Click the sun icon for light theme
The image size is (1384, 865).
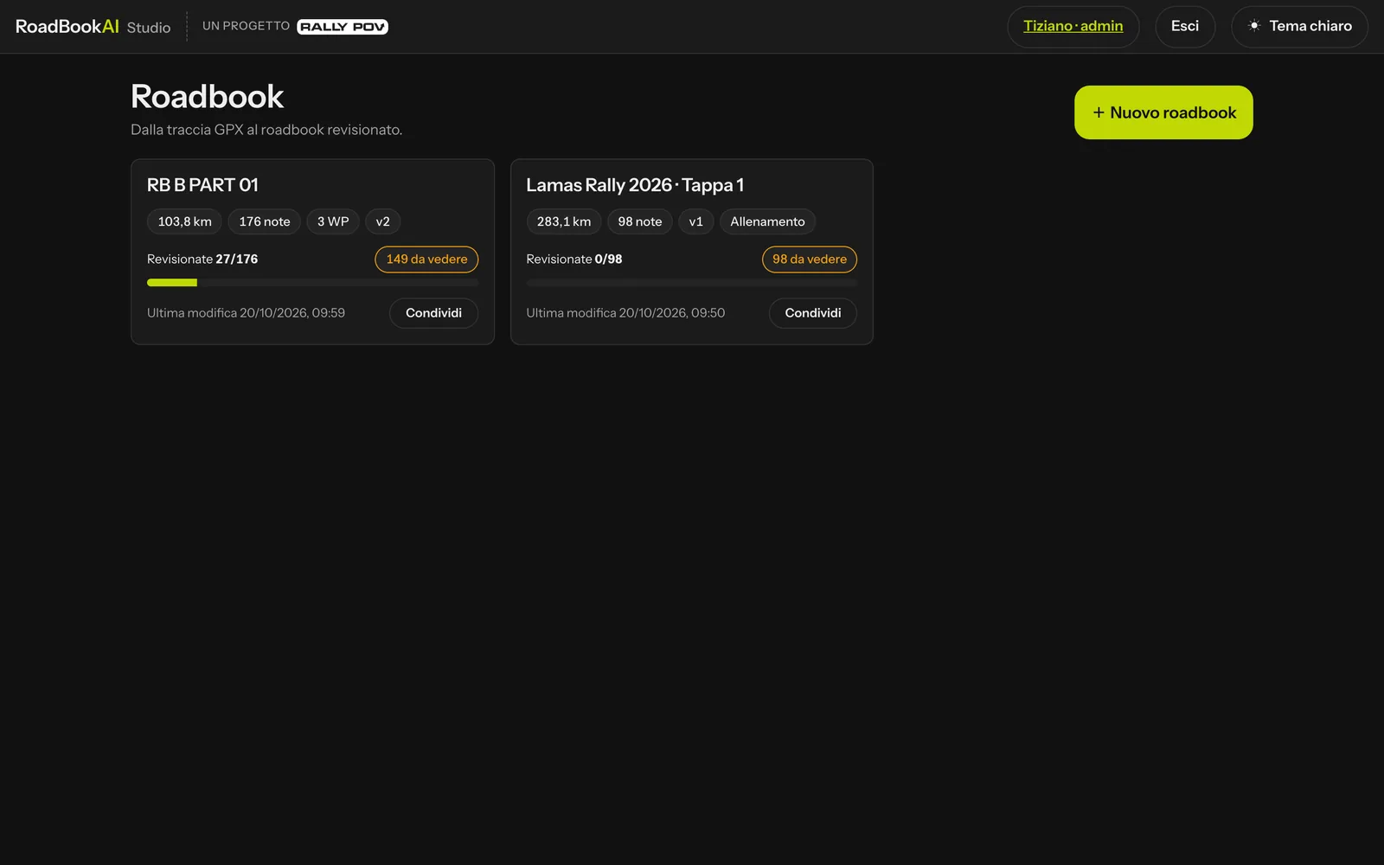[1253, 26]
